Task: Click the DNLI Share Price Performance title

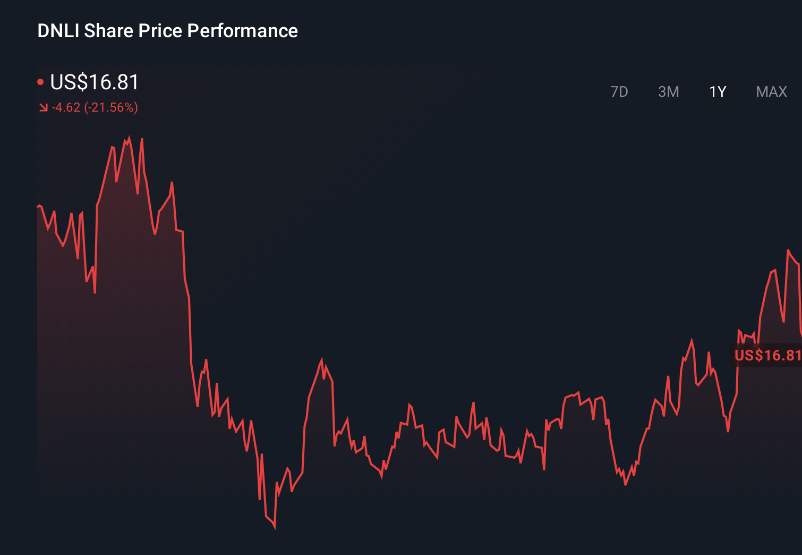Action: (x=167, y=31)
